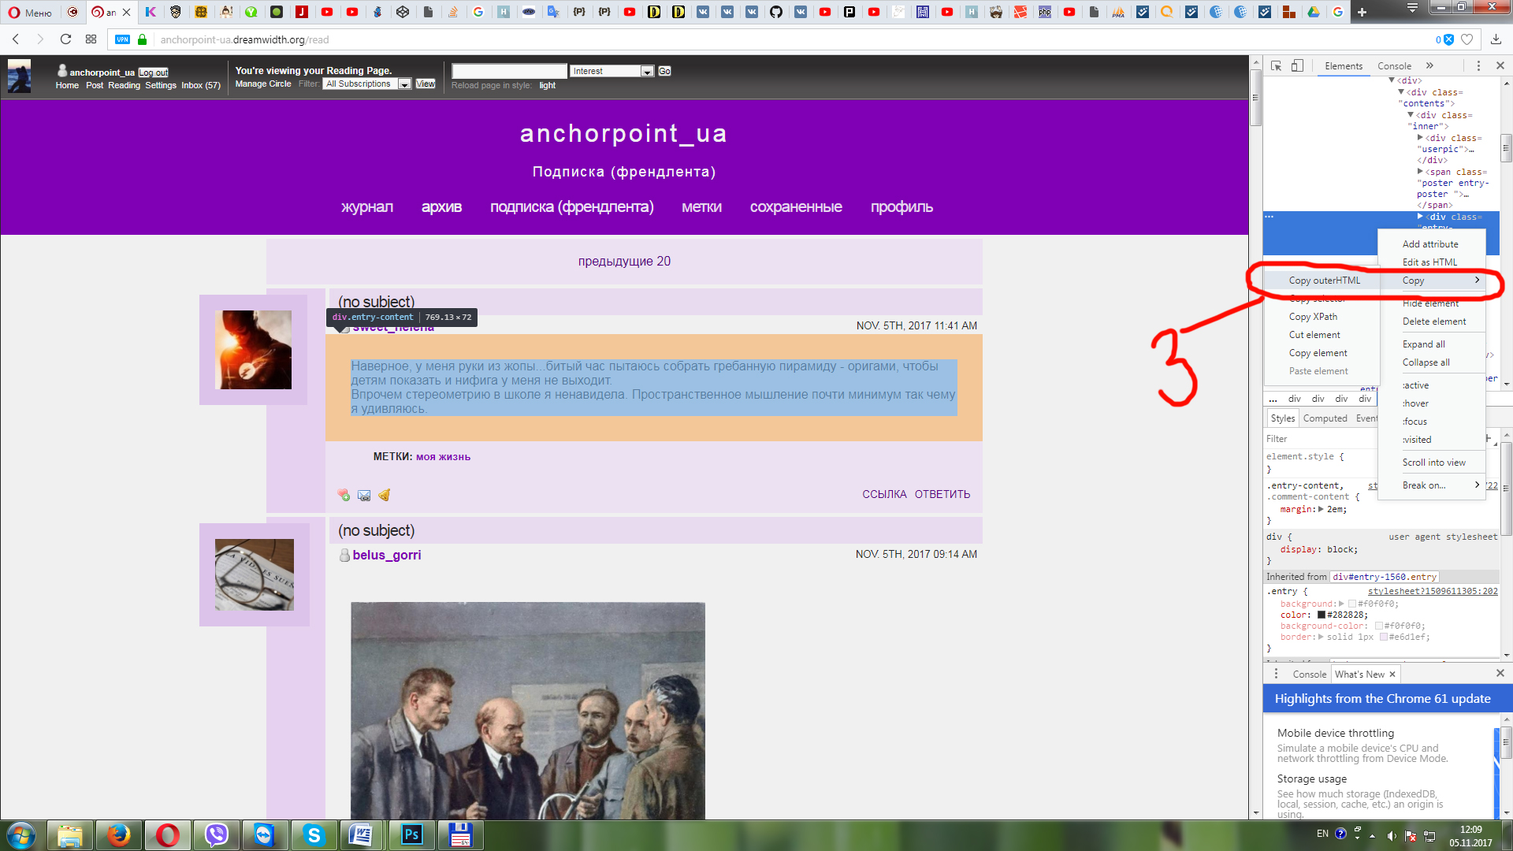Image resolution: width=1513 pixels, height=851 pixels.
Task: Open the Break on... submenu
Action: [1431, 485]
